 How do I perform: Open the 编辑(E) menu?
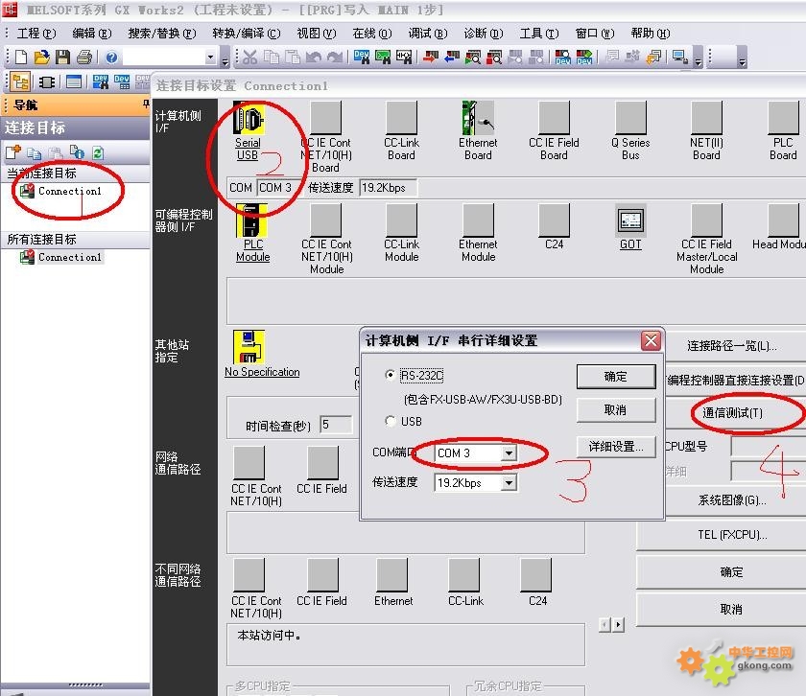click(91, 34)
